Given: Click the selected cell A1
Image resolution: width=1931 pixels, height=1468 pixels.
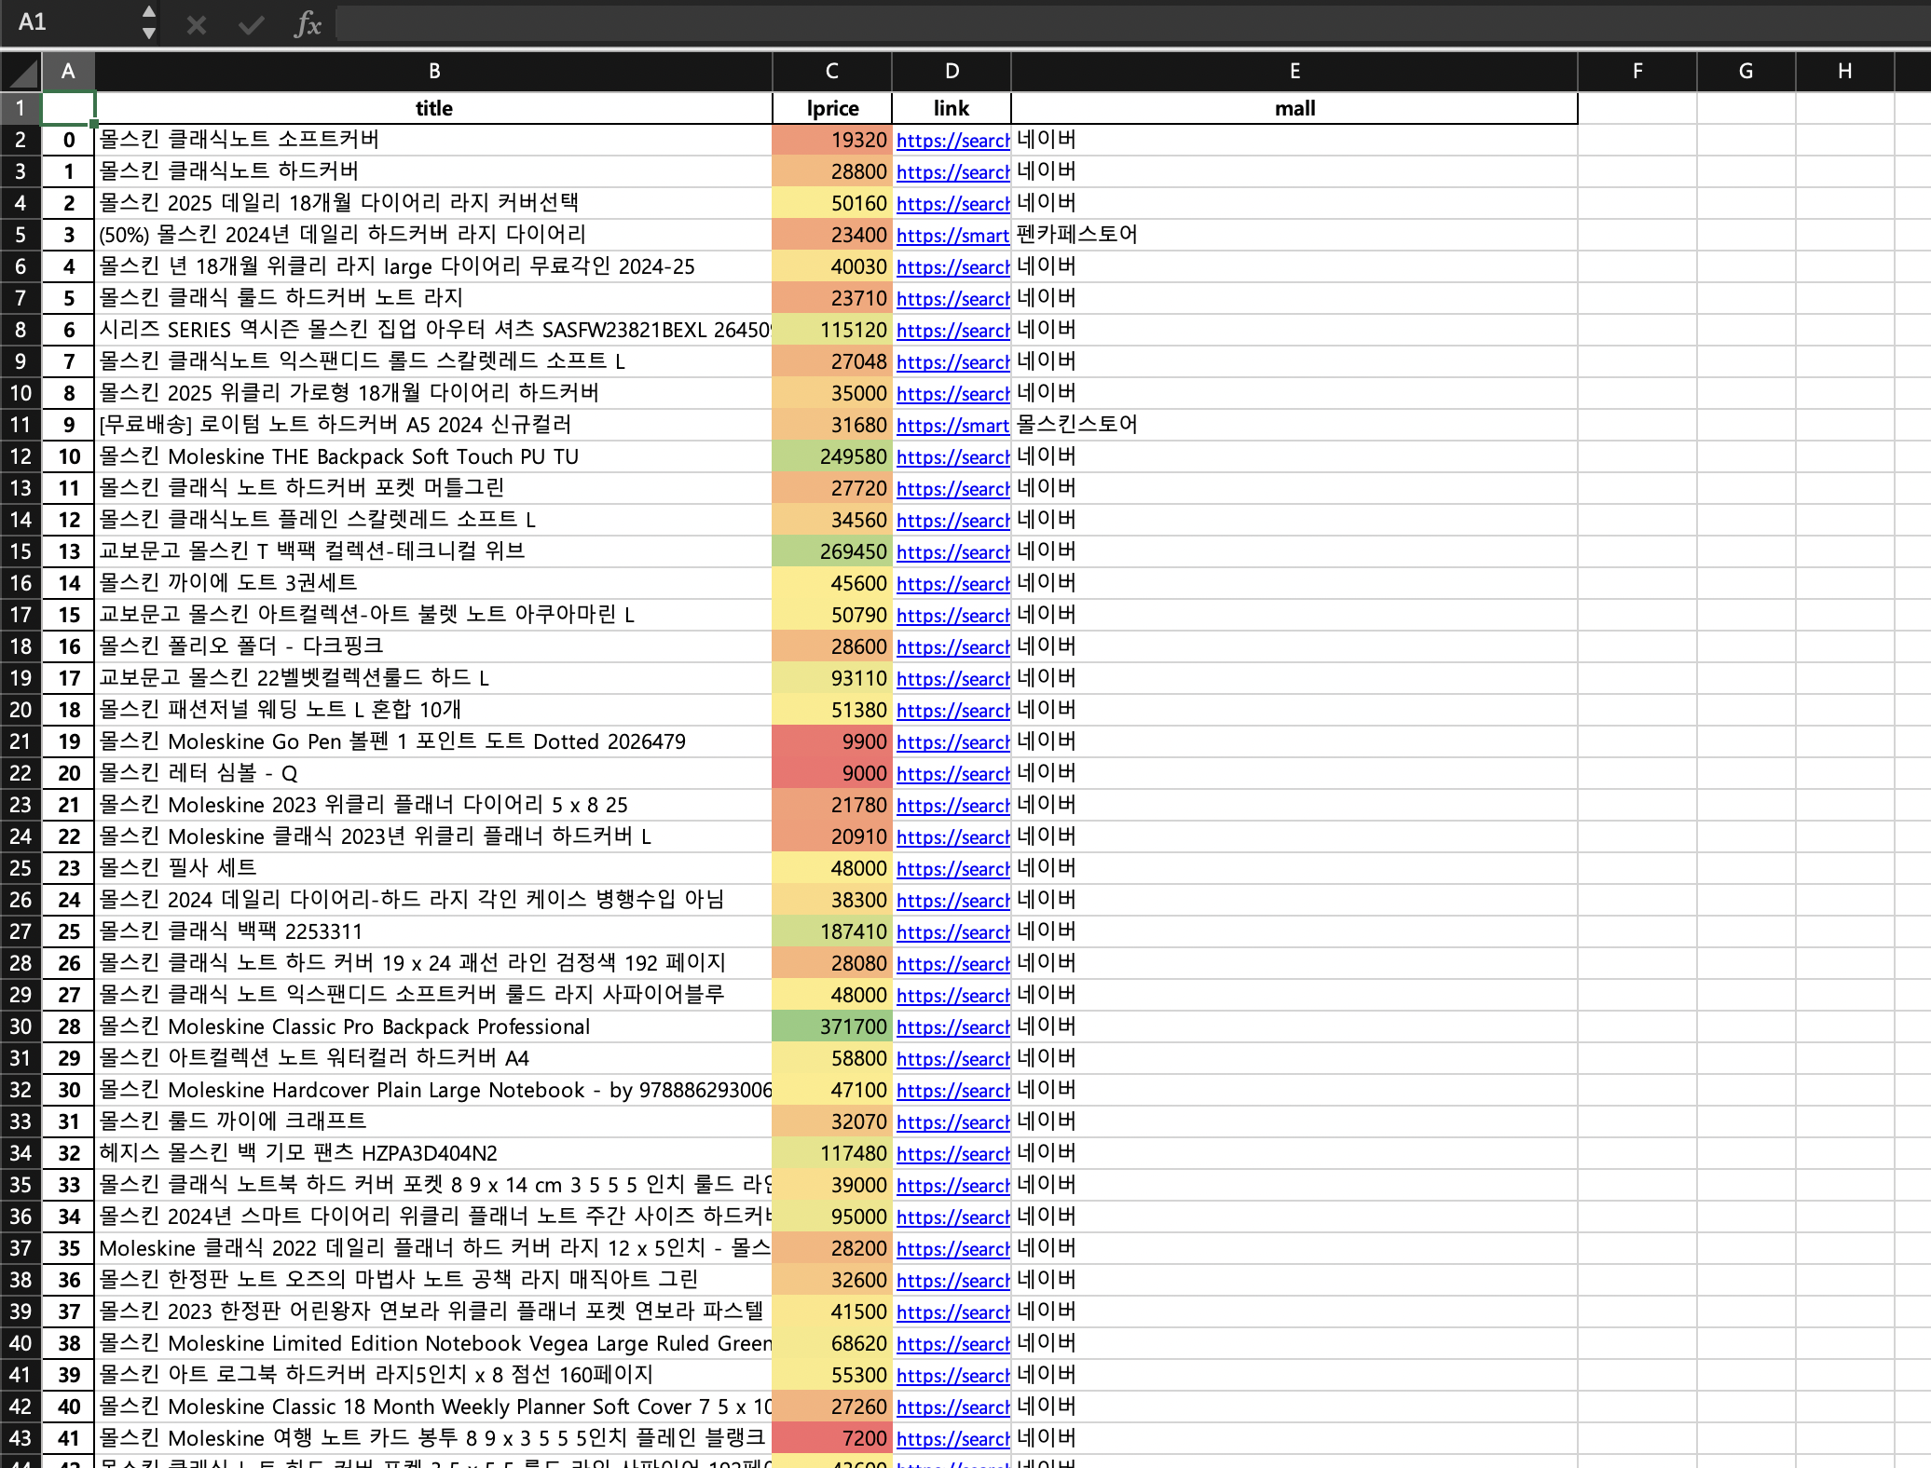Looking at the screenshot, I should click(68, 108).
